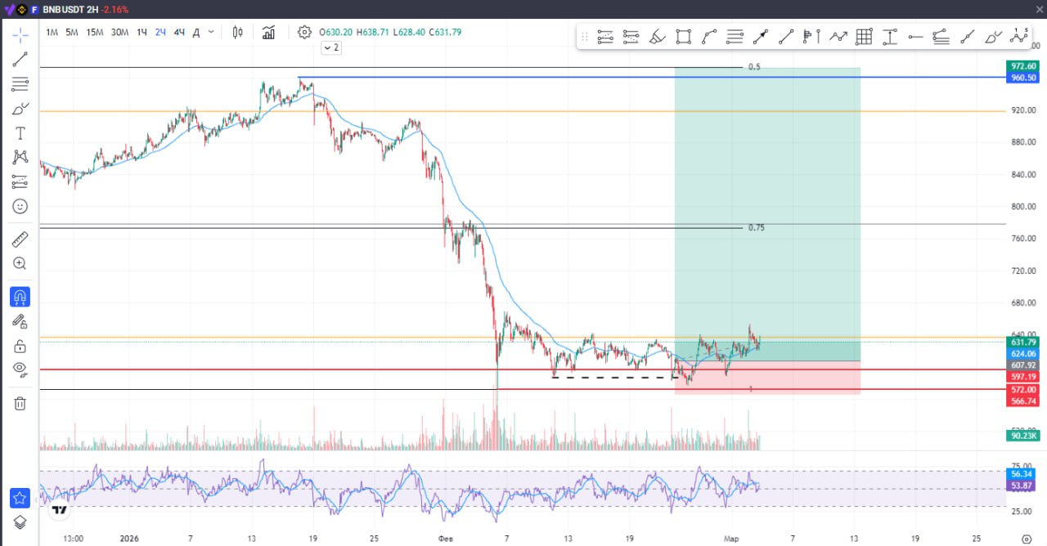Image resolution: width=1047 pixels, height=546 pixels.
Task: Switch to the 4Ч timeframe
Action: (x=179, y=33)
